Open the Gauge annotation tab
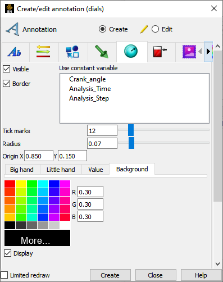223x282 pixels. click(161, 52)
